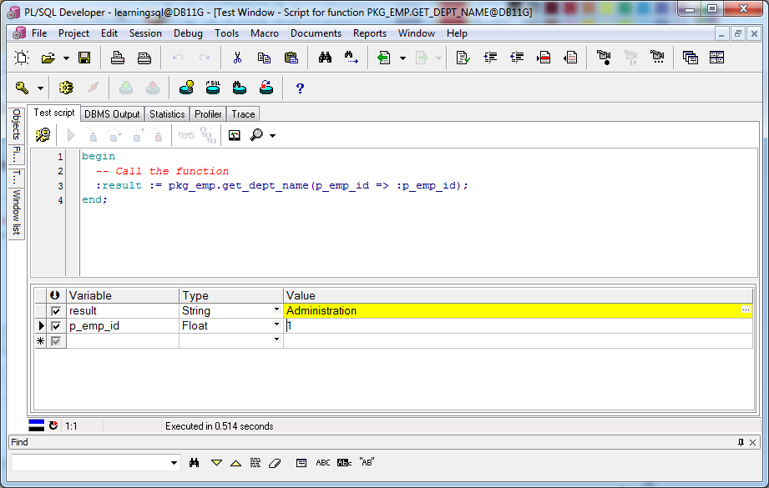This screenshot has width=769, height=488.
Task: Open the p_emp_id type dropdown (Float)
Action: point(276,324)
